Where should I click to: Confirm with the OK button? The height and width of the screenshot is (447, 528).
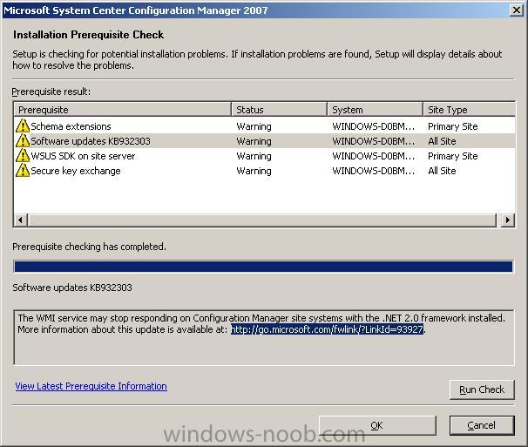coord(377,425)
